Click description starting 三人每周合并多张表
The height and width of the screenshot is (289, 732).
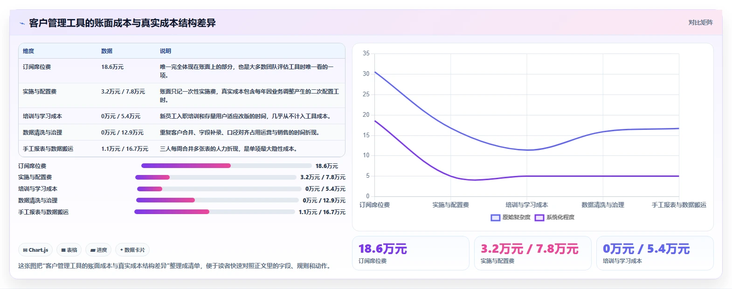230,149
